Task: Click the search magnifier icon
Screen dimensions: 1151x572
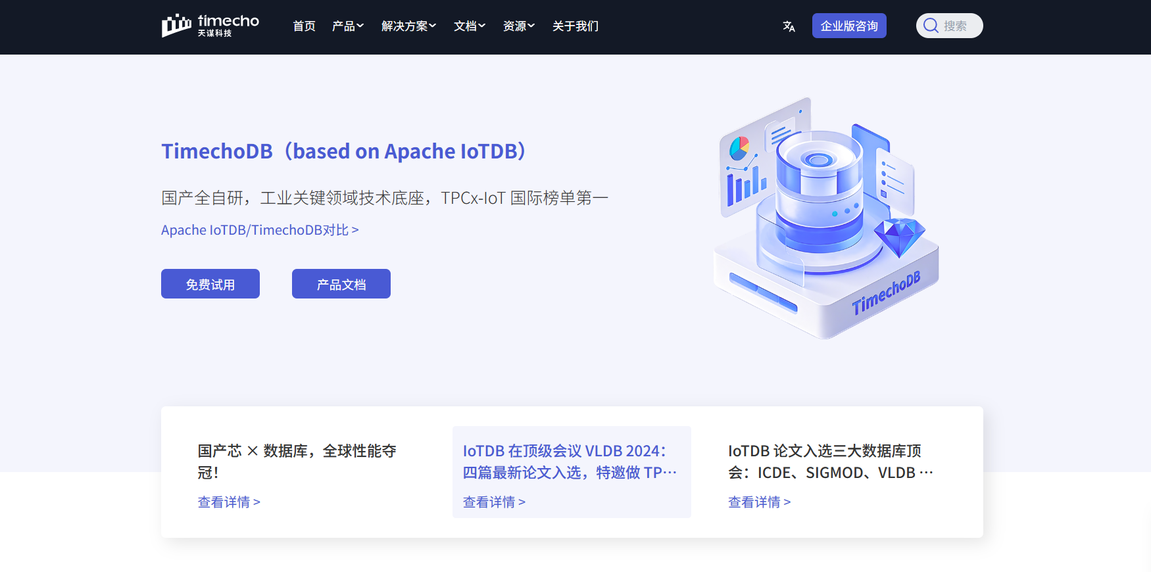Action: pyautogui.click(x=931, y=26)
